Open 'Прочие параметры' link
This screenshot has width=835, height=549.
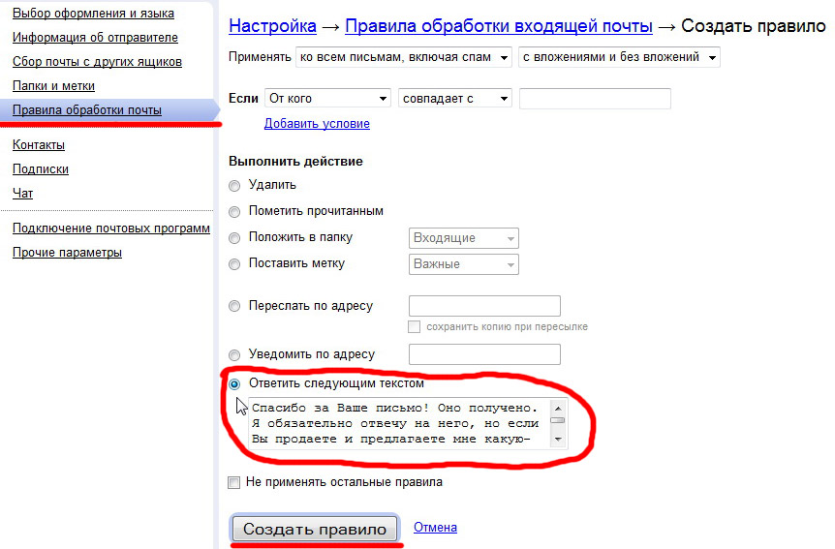tap(67, 253)
